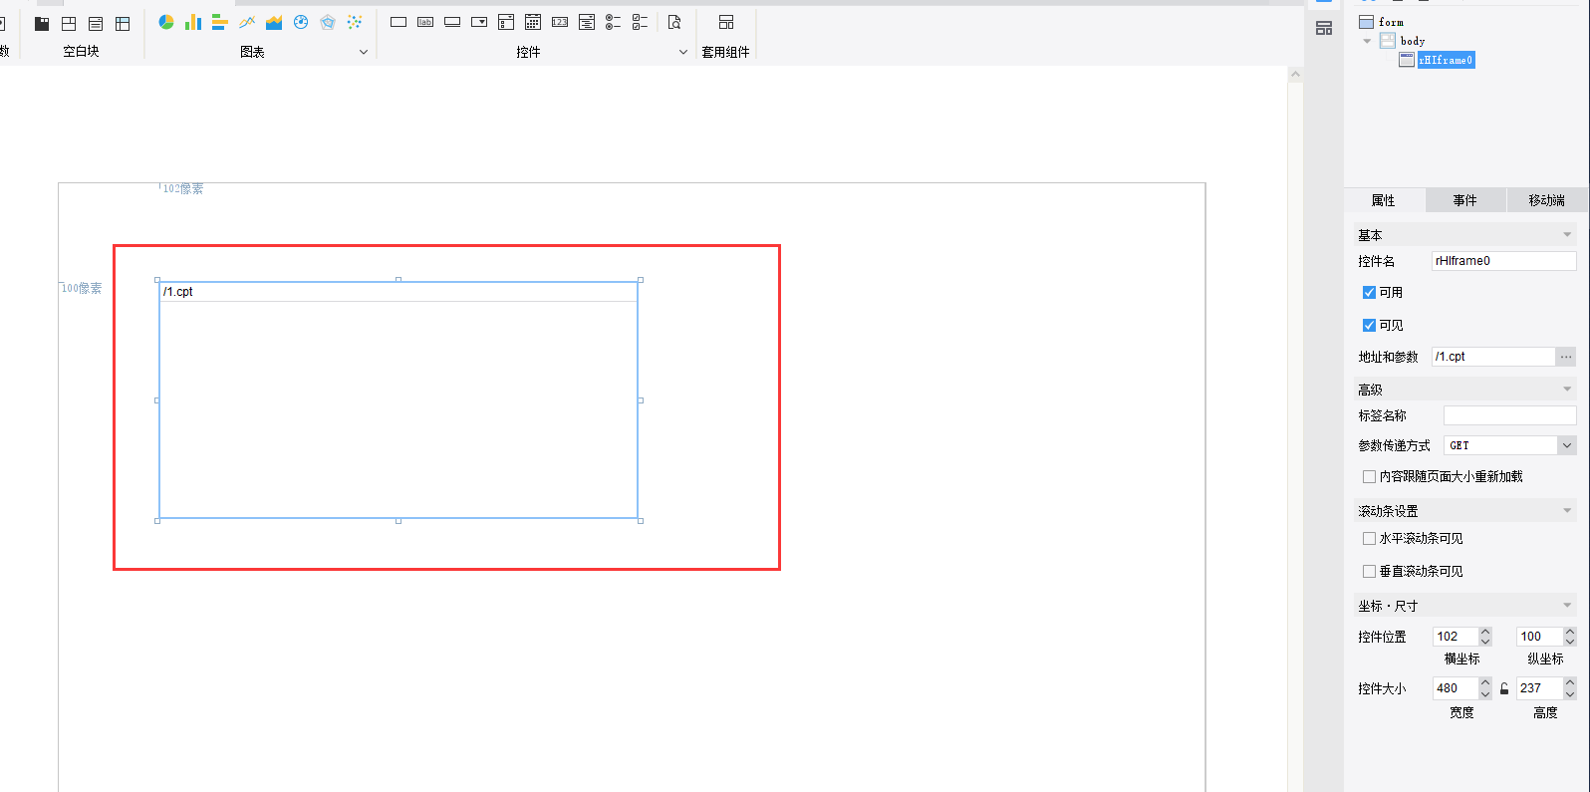Collapse the 高级 section
This screenshot has height=792, width=1590.
click(1567, 390)
